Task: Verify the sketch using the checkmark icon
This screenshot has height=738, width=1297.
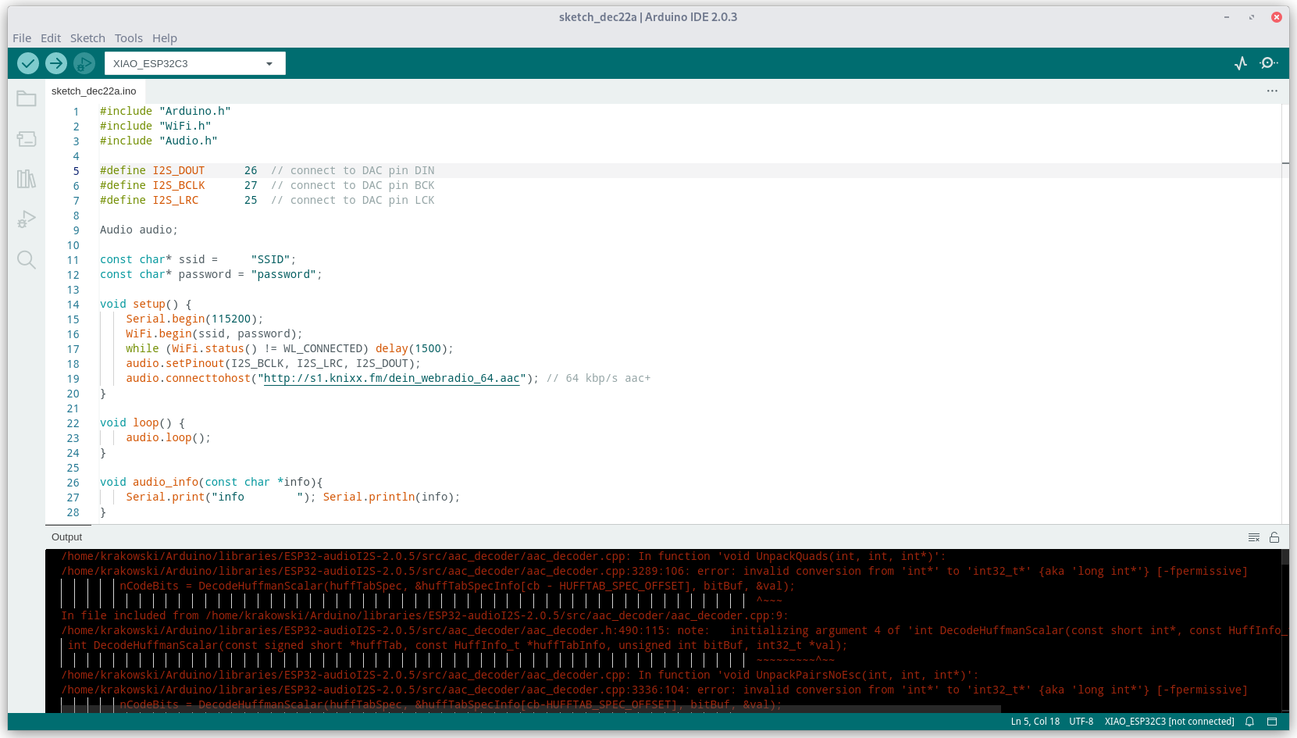Action: pyautogui.click(x=28, y=63)
